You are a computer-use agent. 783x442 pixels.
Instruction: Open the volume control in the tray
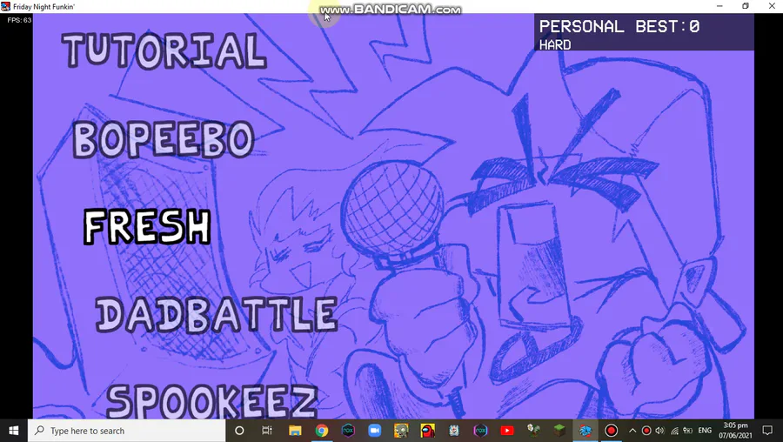[x=659, y=431]
